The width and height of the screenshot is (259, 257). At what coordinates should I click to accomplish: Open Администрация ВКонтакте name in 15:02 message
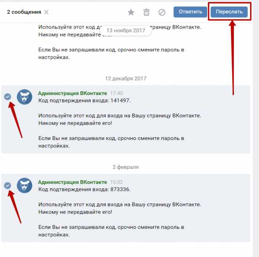(73, 182)
